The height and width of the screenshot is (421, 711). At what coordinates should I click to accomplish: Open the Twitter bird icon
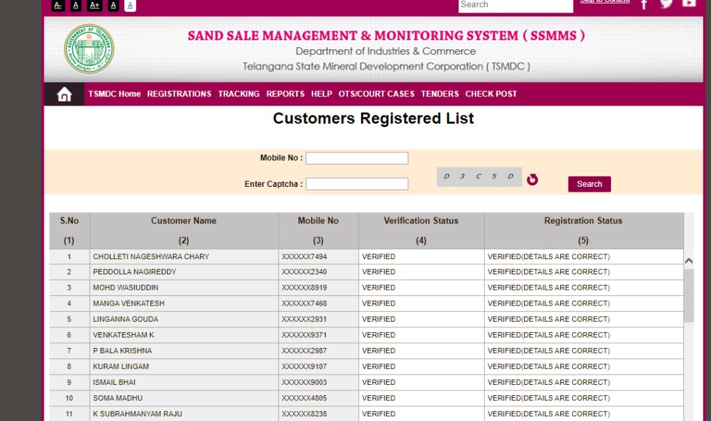point(666,3)
